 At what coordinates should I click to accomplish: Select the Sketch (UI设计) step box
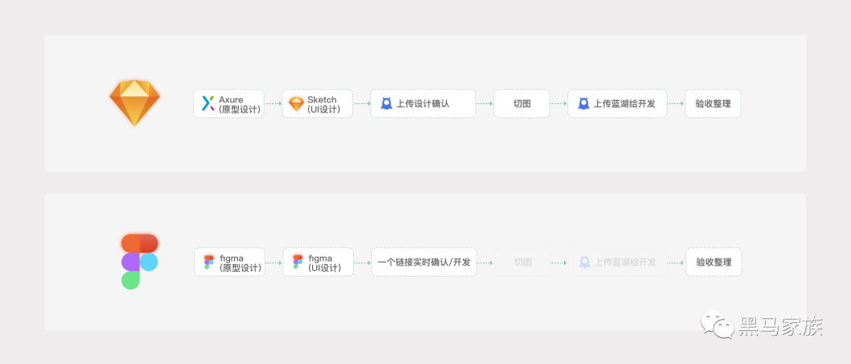tap(318, 104)
